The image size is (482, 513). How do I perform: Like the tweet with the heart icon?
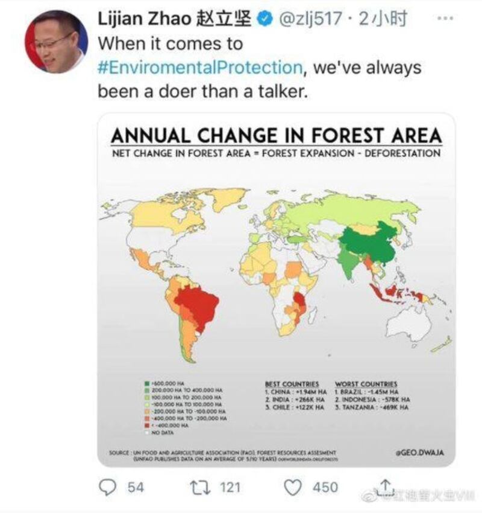293,487
